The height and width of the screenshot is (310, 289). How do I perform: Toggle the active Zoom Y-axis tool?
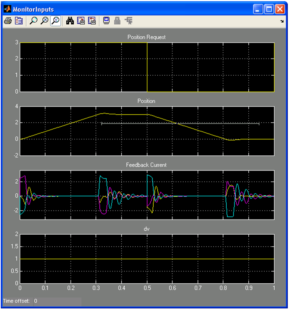pyautogui.click(x=56, y=21)
